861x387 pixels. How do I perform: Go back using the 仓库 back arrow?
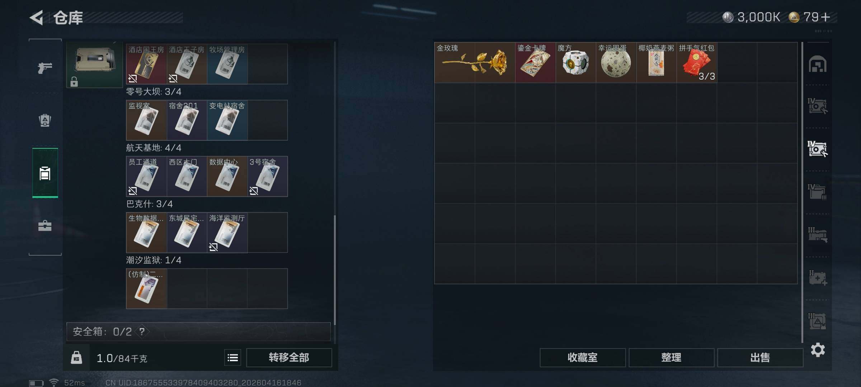(36, 18)
